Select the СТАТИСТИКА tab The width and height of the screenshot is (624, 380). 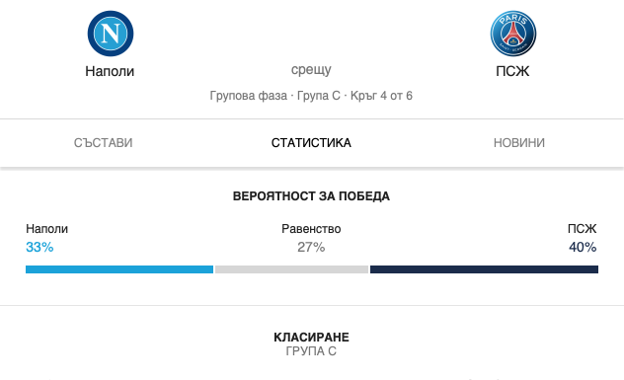click(x=311, y=143)
